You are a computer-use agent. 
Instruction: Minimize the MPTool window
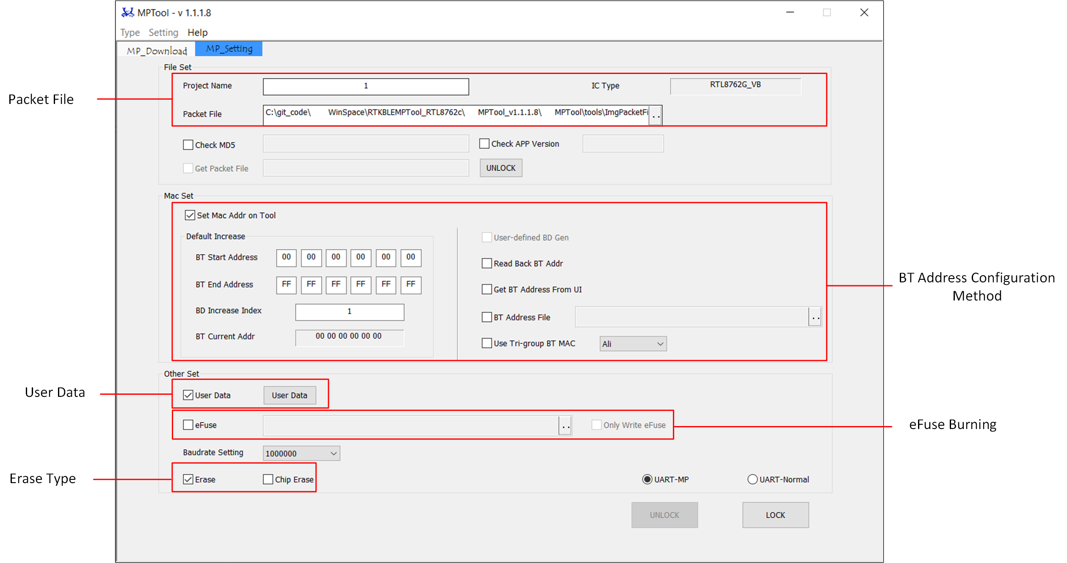click(x=790, y=13)
